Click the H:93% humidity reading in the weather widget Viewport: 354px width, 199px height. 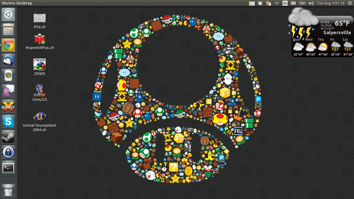point(325,22)
